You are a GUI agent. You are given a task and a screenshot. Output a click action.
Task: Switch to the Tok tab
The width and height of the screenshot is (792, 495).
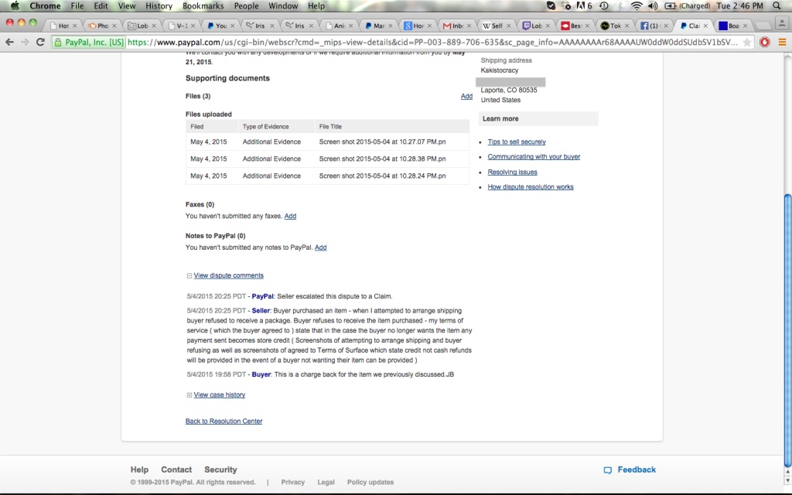pos(613,26)
